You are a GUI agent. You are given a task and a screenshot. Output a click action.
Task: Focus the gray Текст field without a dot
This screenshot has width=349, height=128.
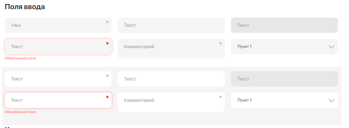point(171,25)
